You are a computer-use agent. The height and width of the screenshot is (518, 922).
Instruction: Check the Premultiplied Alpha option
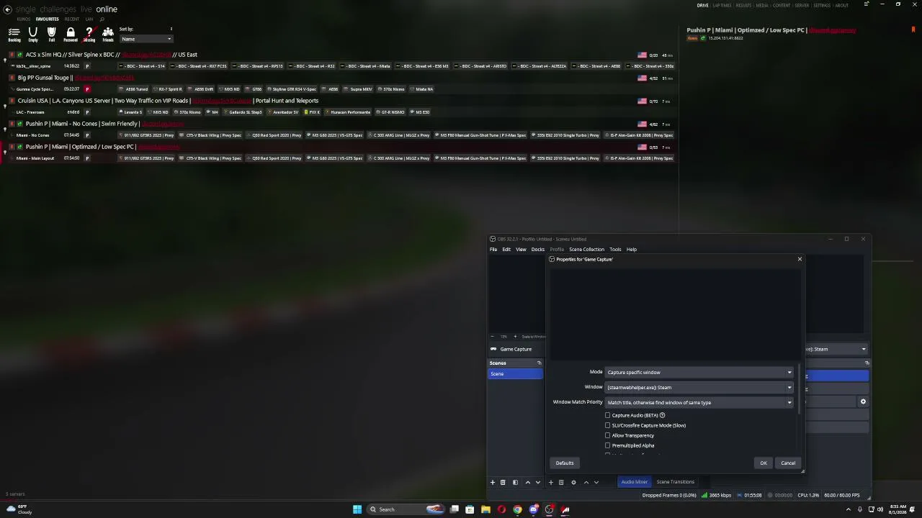(x=607, y=445)
